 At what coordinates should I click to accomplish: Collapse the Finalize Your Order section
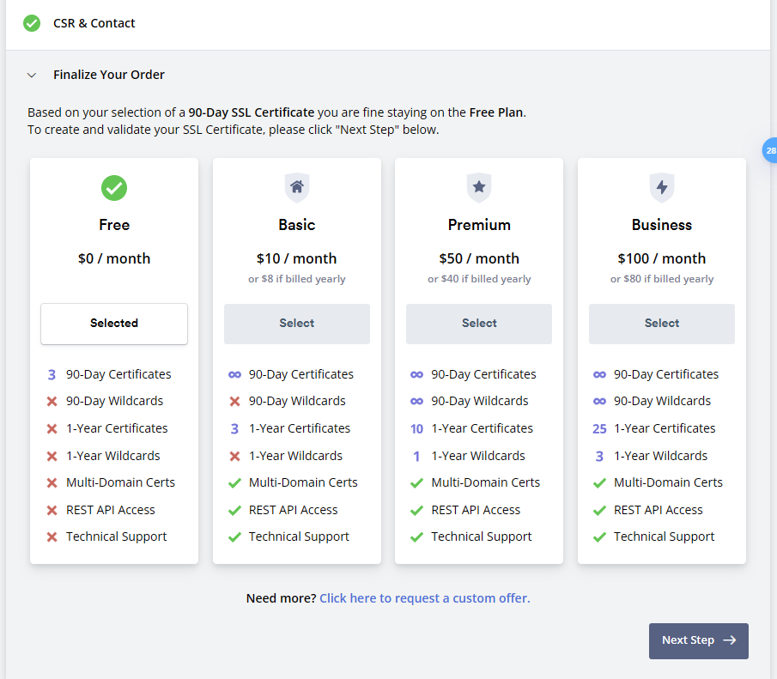[x=32, y=76]
